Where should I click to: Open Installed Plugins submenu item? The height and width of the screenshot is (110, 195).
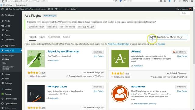[x=8, y=55]
